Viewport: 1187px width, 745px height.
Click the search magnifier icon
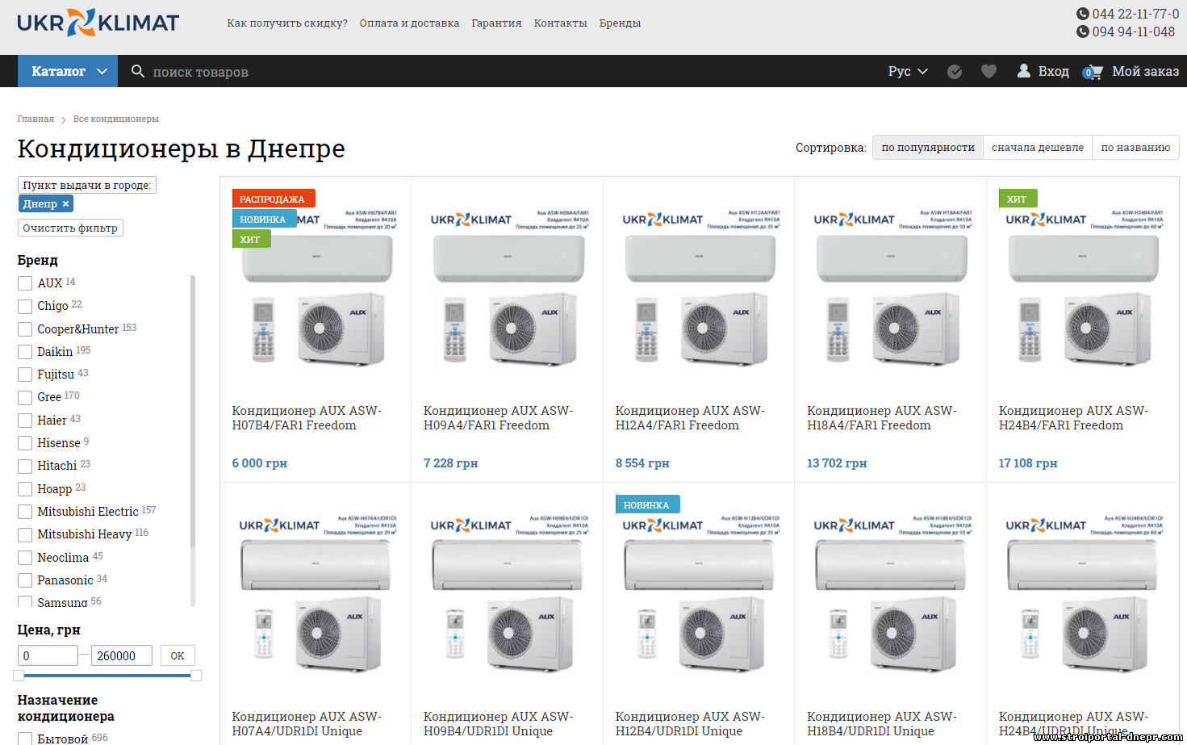pos(138,71)
